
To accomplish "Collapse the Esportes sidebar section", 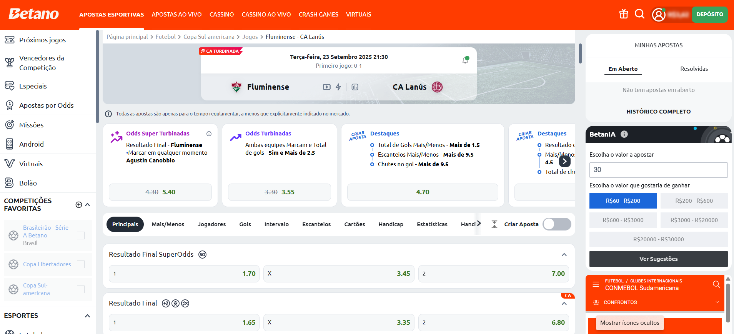I will coord(87,316).
